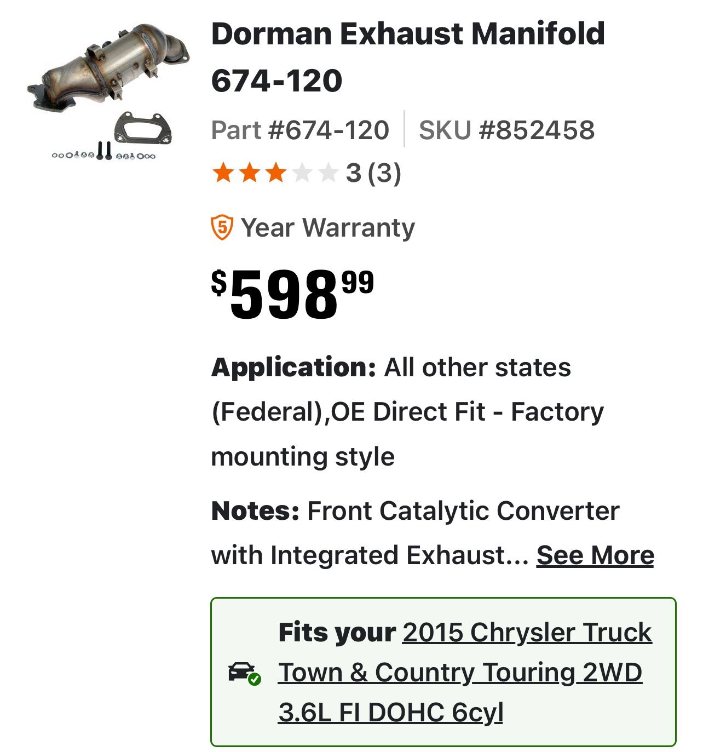
Task: Click the first orange rating star
Action: coord(223,173)
